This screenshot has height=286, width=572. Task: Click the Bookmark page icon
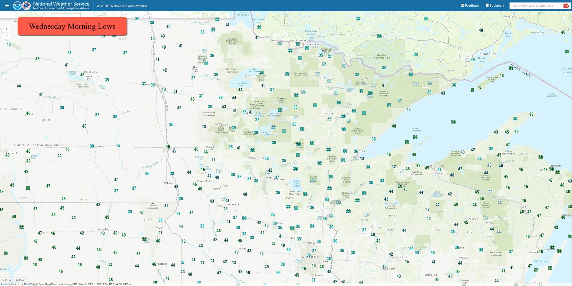487,5
